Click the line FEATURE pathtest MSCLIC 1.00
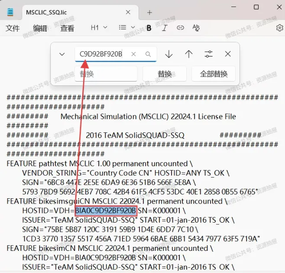This screenshot has width=285, height=273. (x=100, y=164)
